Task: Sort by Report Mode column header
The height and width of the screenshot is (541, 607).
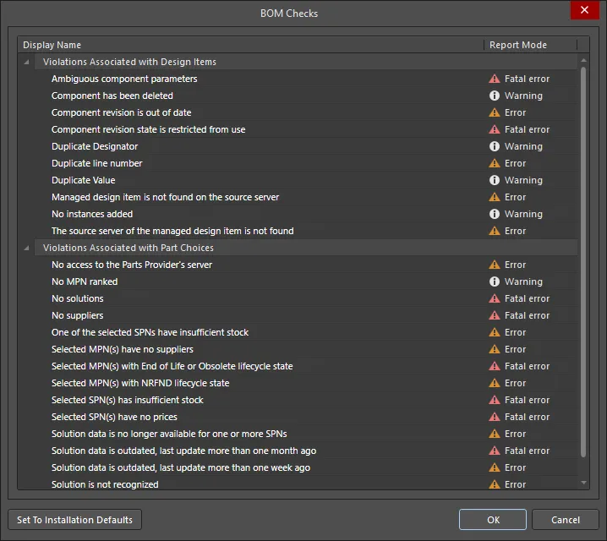Action: click(x=530, y=45)
